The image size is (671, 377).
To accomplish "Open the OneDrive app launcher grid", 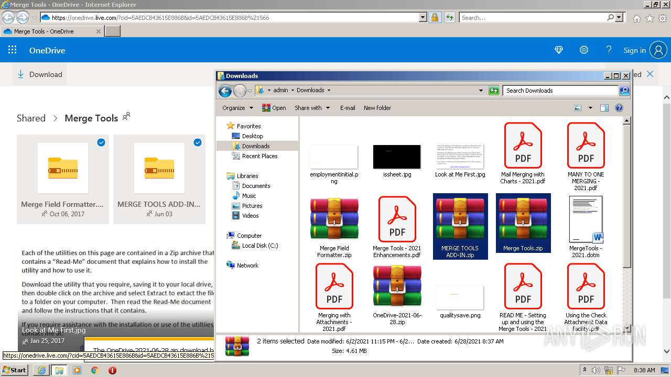I will 13,50.
